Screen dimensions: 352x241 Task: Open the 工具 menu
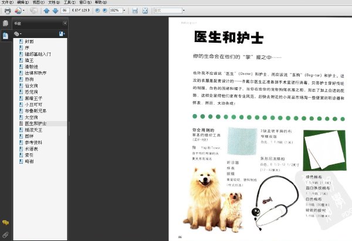[x=70, y=2]
